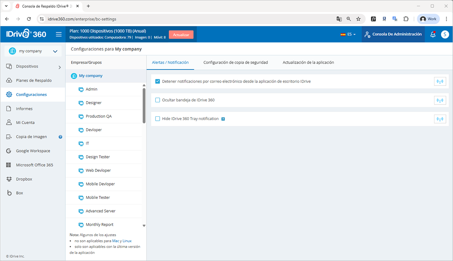This screenshot has height=261, width=453.
Task: Open Actualización de la aplicación tab
Action: click(308, 62)
